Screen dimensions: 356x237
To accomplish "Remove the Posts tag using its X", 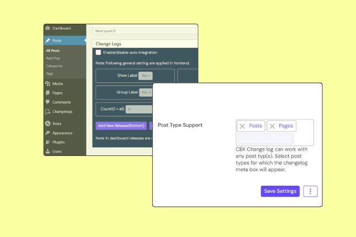I will click(x=242, y=126).
